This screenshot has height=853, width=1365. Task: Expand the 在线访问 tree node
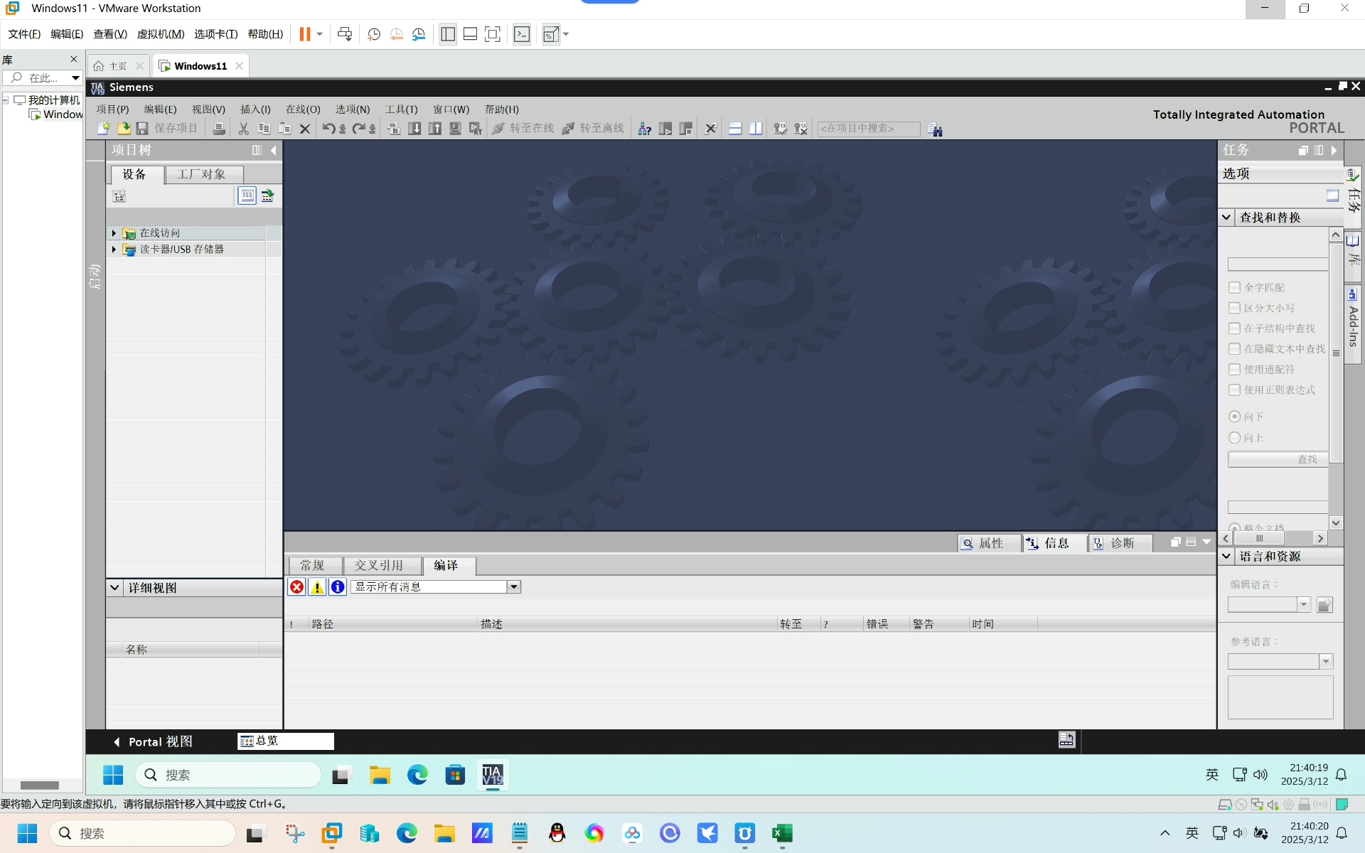point(114,233)
